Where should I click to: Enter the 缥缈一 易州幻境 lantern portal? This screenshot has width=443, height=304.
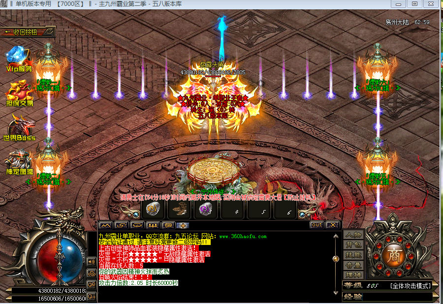(48, 70)
